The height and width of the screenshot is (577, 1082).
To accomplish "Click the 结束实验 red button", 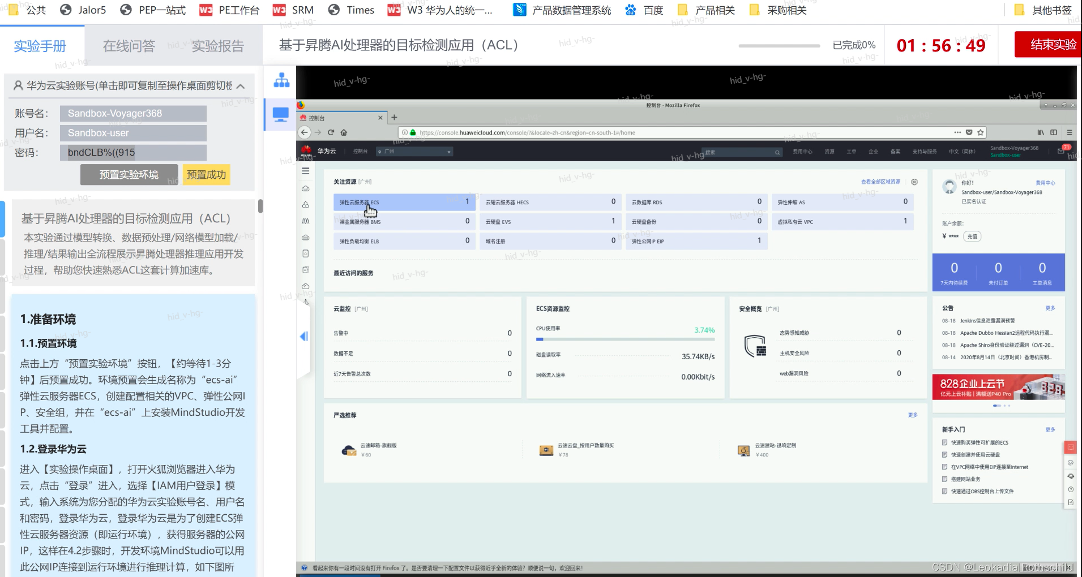I will pos(1049,44).
